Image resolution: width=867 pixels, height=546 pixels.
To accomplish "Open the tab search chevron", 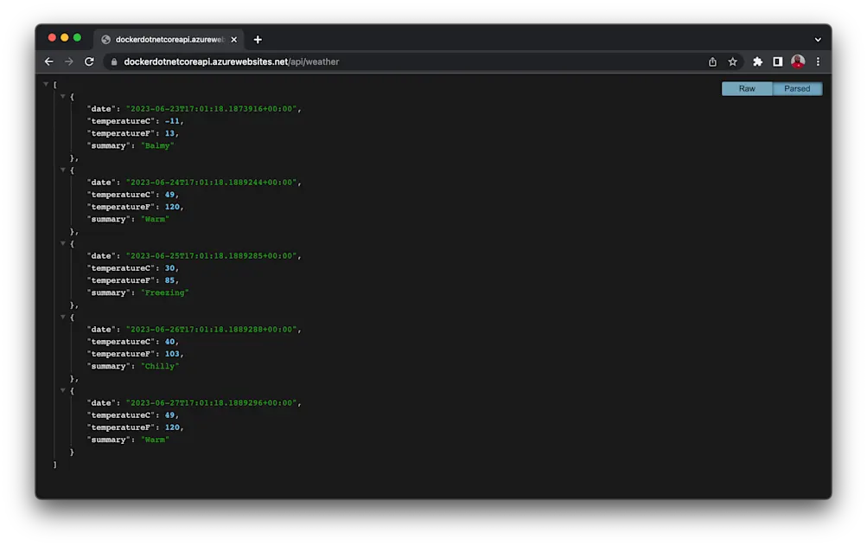I will click(818, 39).
